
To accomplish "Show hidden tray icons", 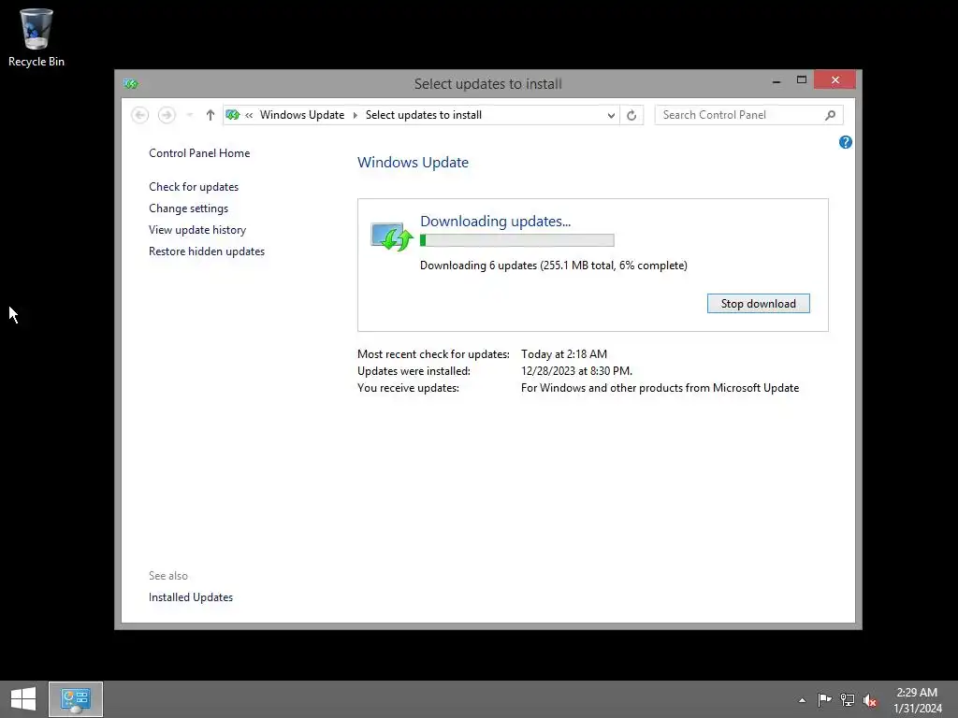I will (802, 700).
